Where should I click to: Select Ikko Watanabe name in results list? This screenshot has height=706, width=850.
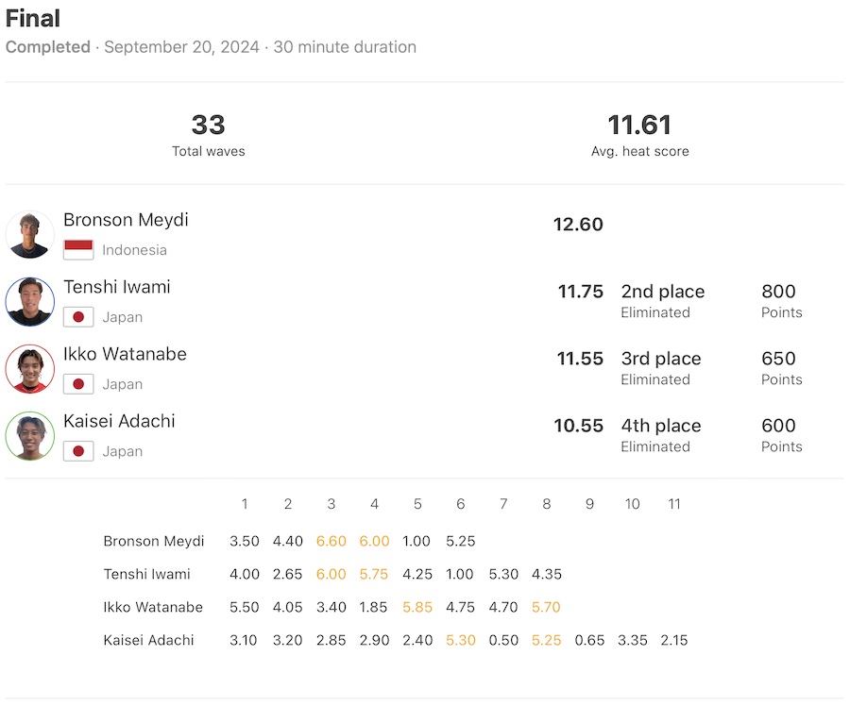(125, 354)
